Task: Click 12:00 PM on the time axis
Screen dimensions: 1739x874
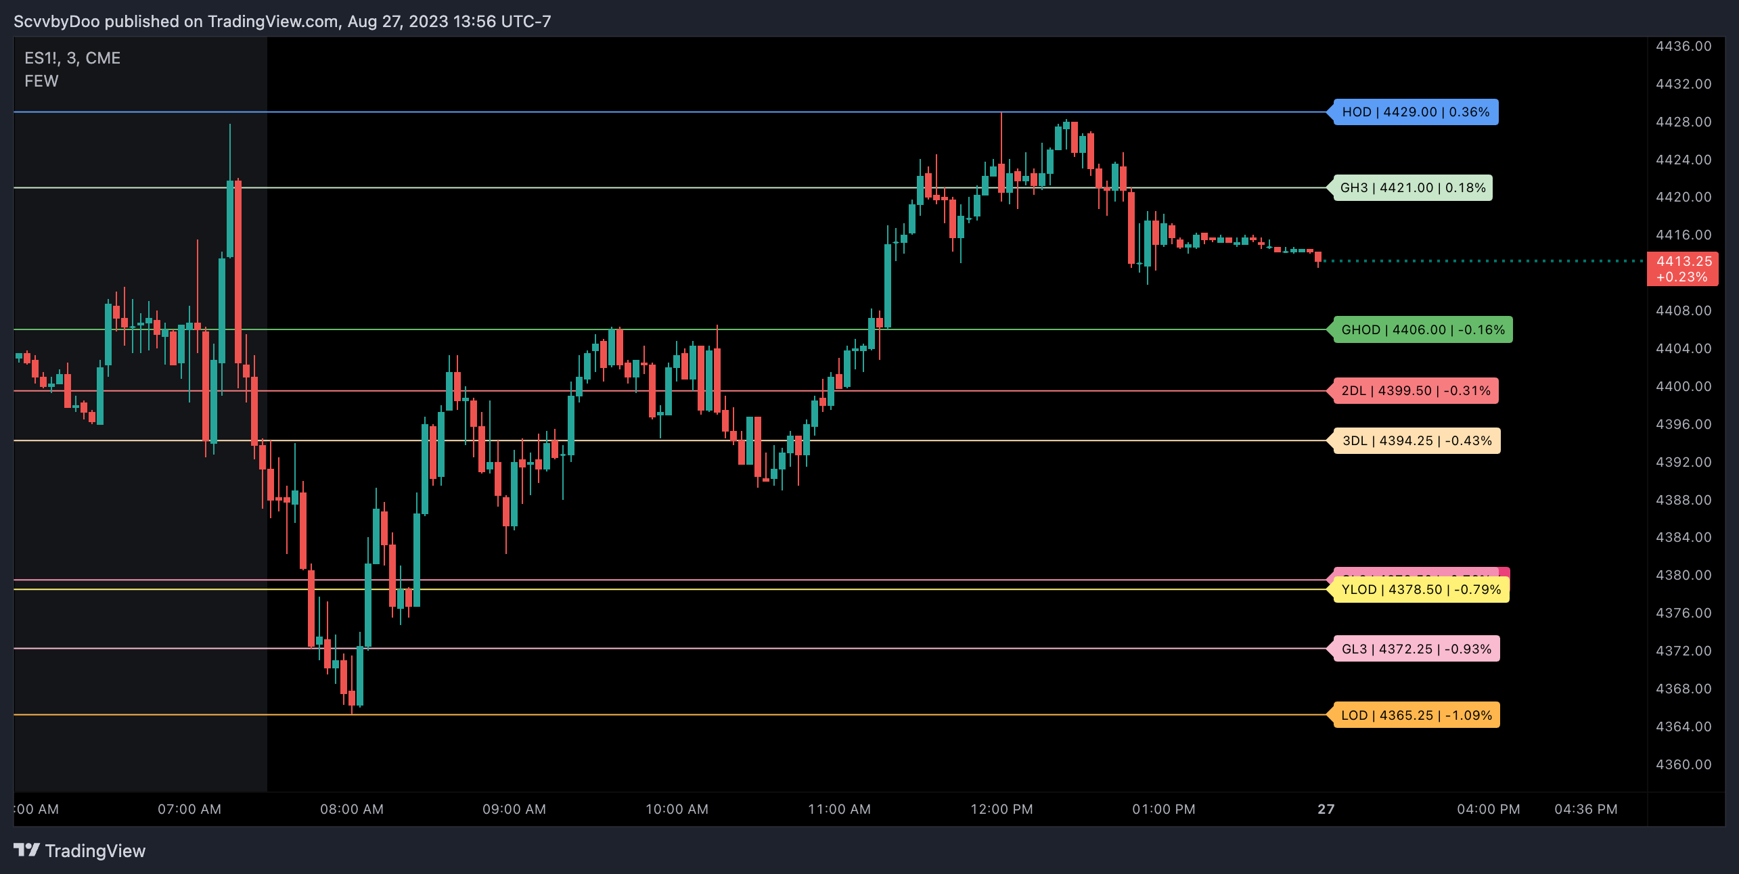Action: pyautogui.click(x=1001, y=810)
